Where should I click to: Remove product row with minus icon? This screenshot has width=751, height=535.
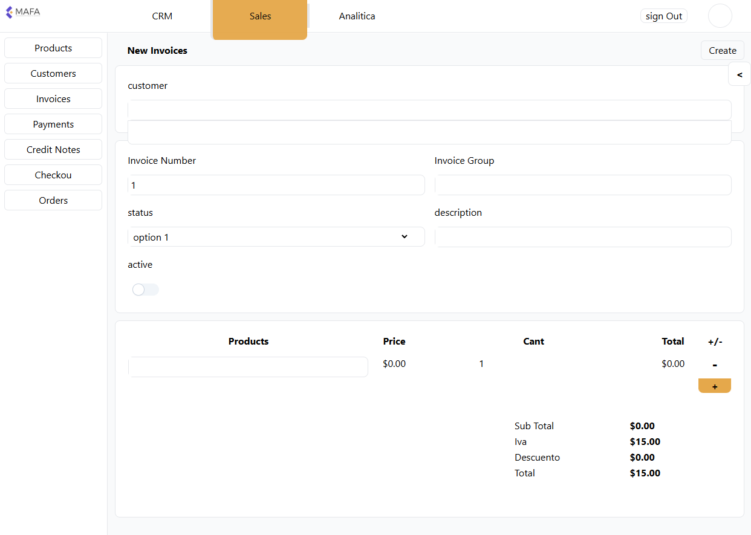(x=715, y=365)
